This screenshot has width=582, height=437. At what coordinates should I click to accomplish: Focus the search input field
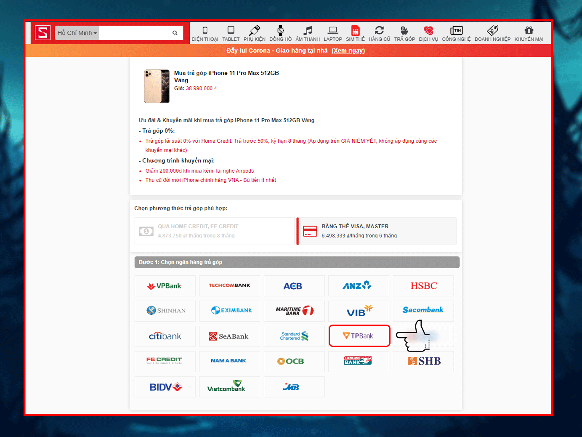tap(133, 33)
